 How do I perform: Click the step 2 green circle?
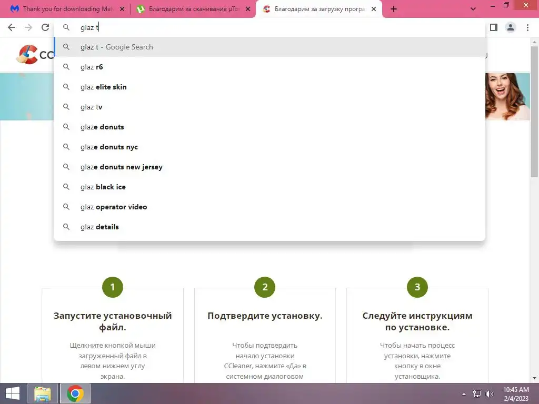pyautogui.click(x=265, y=287)
